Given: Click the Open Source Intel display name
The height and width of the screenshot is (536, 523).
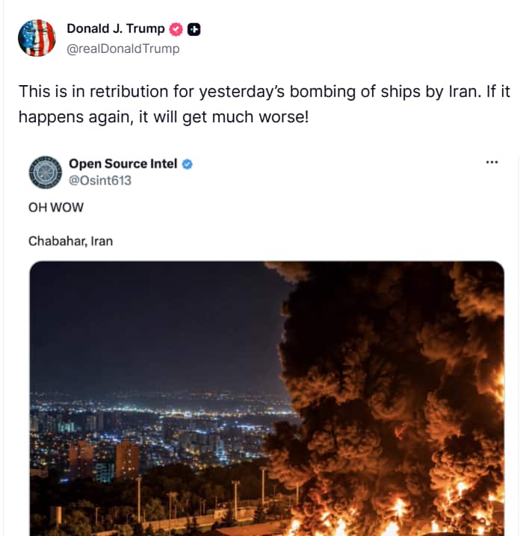Looking at the screenshot, I should pyautogui.click(x=123, y=163).
